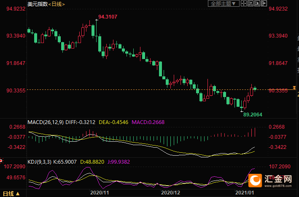This screenshot has width=299, height=197.
Task: Toggle the crosshair cursor icon
Action: (244, 3)
